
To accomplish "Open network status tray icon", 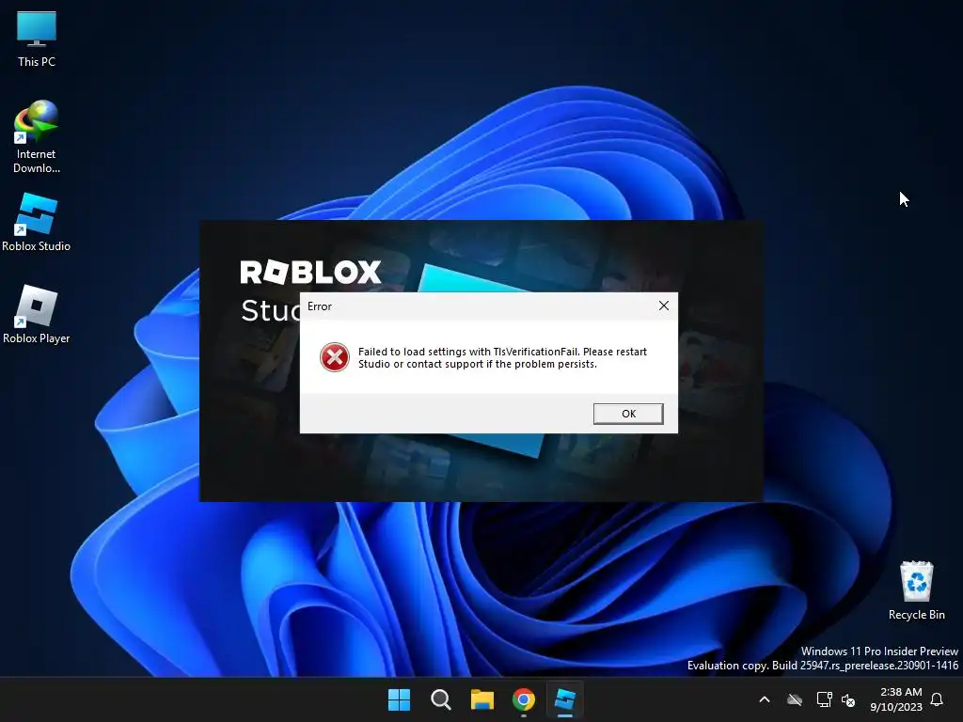I will (824, 699).
